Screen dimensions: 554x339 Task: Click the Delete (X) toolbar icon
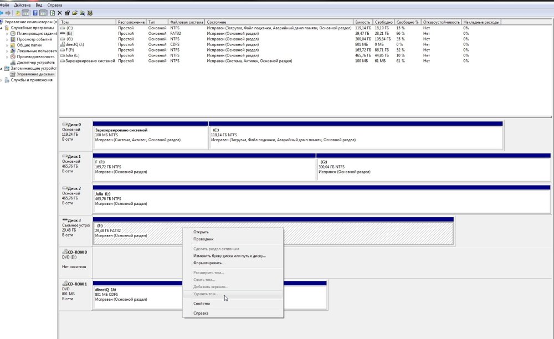(x=60, y=13)
